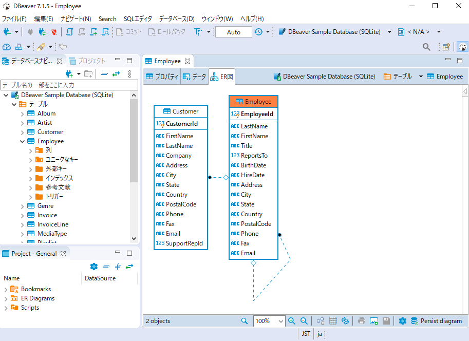This screenshot has height=341, width=469.
Task: Collapse all nodes in database navigator
Action: [x=104, y=74]
